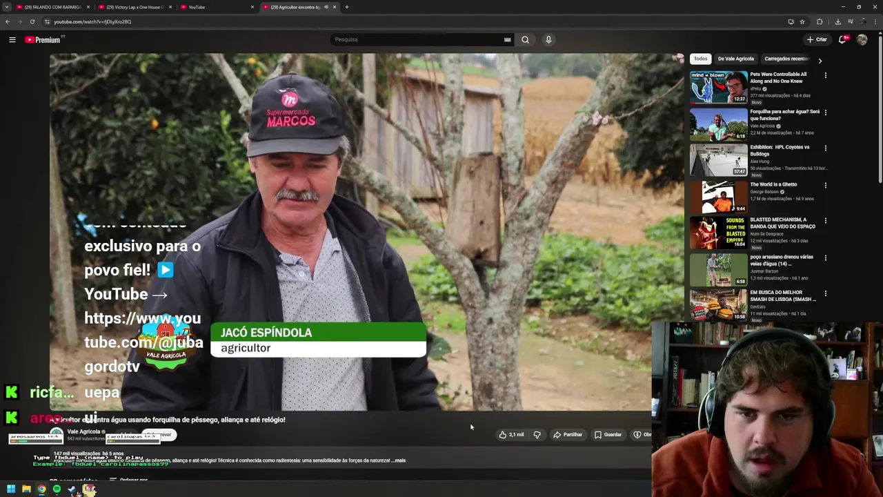Open a new browser tab
Image resolution: width=883 pixels, height=497 pixels.
click(346, 7)
